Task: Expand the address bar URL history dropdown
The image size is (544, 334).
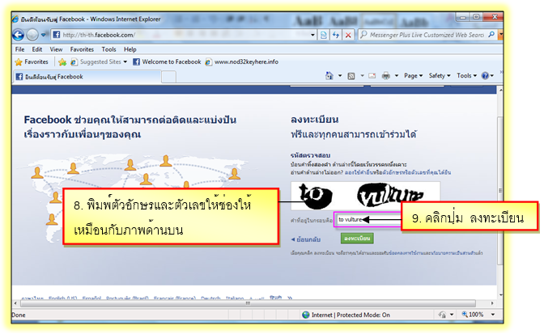Action: [312, 35]
